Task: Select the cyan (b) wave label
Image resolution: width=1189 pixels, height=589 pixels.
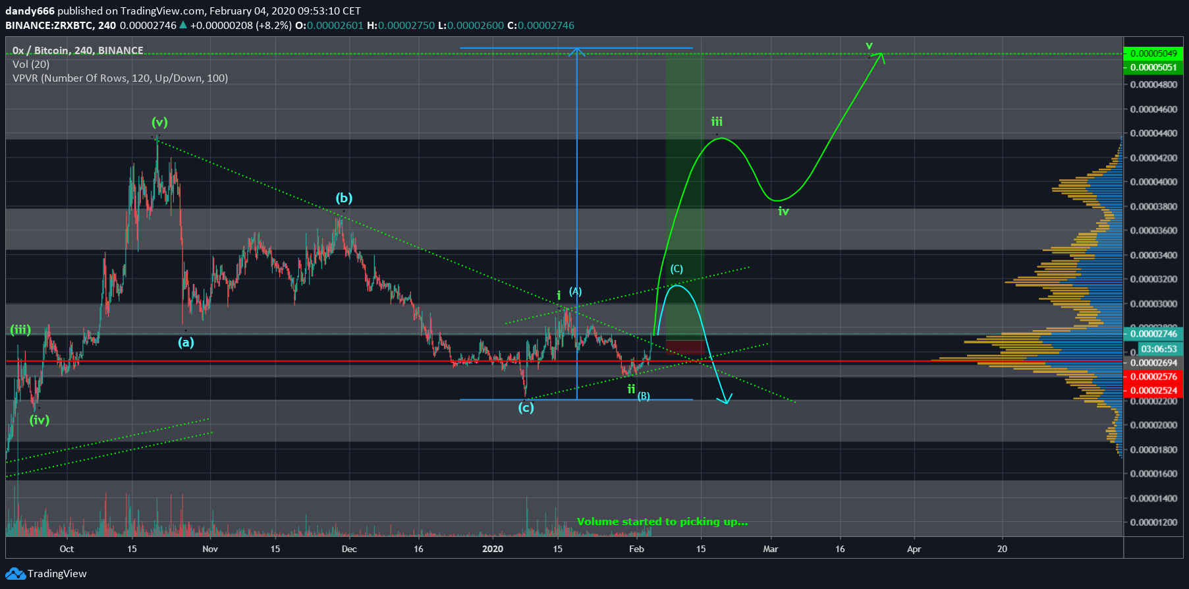Action: click(344, 198)
